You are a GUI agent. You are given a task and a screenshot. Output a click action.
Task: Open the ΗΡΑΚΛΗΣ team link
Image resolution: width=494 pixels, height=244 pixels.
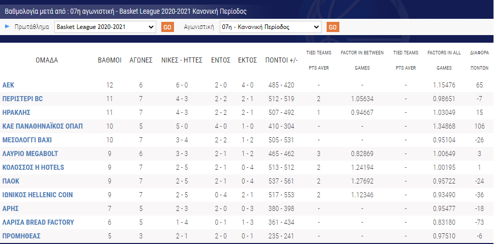coord(16,112)
